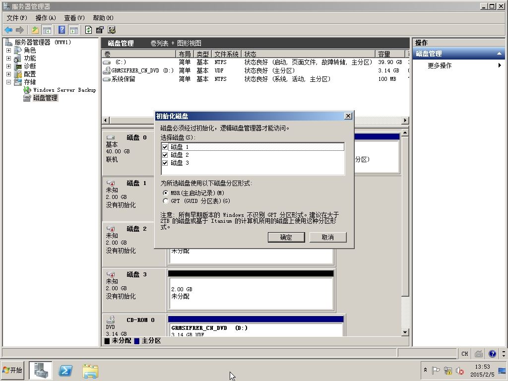This screenshot has height=381, width=508.
Task: Click 更多操作 in actions pane
Action: [440, 65]
